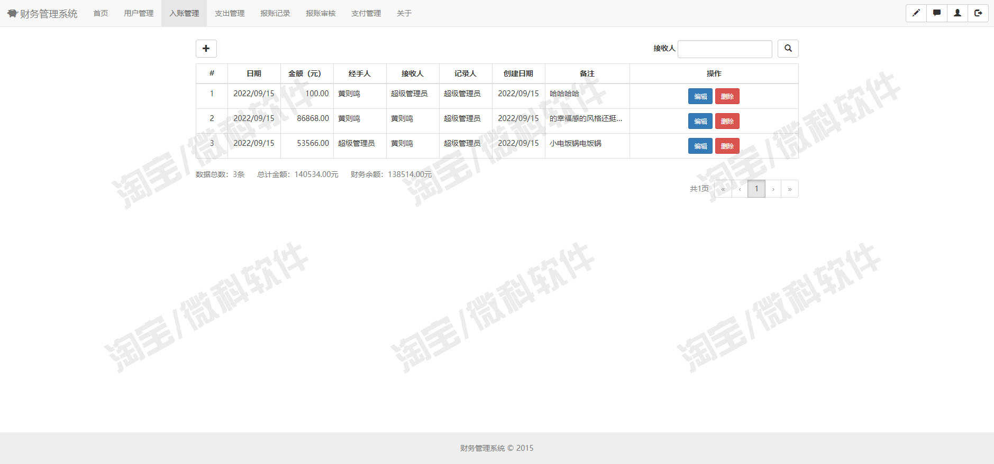Delete the row with amount 86868.00
The width and height of the screenshot is (994, 464).
click(727, 121)
